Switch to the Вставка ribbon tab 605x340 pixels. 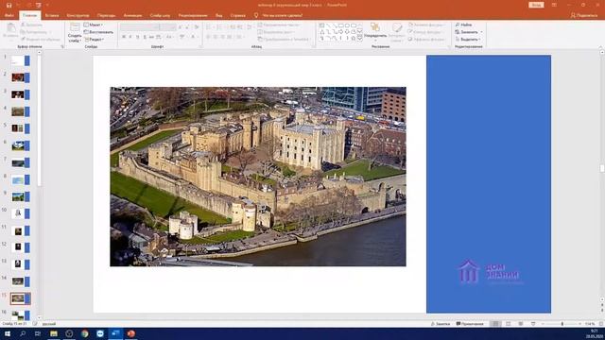point(52,15)
